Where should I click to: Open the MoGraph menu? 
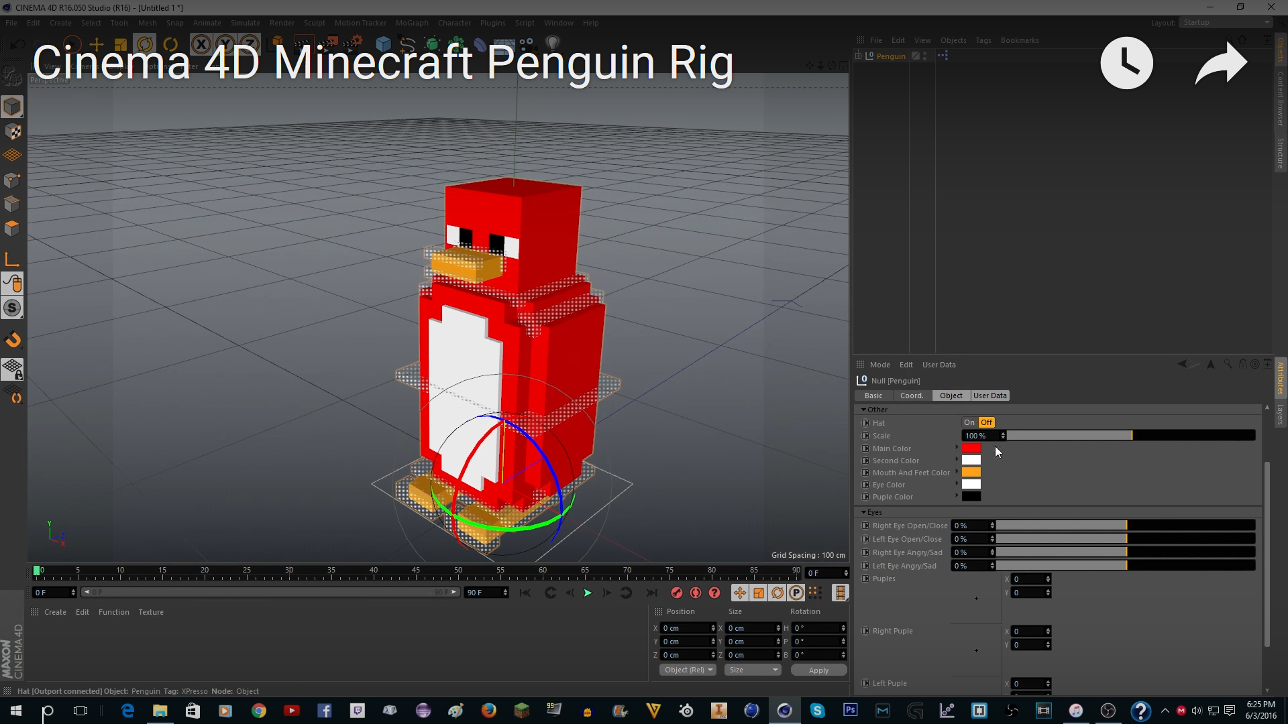pos(412,23)
